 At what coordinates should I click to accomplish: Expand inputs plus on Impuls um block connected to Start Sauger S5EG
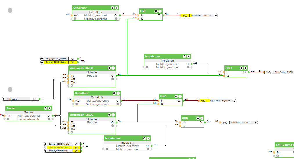coord(147,67)
